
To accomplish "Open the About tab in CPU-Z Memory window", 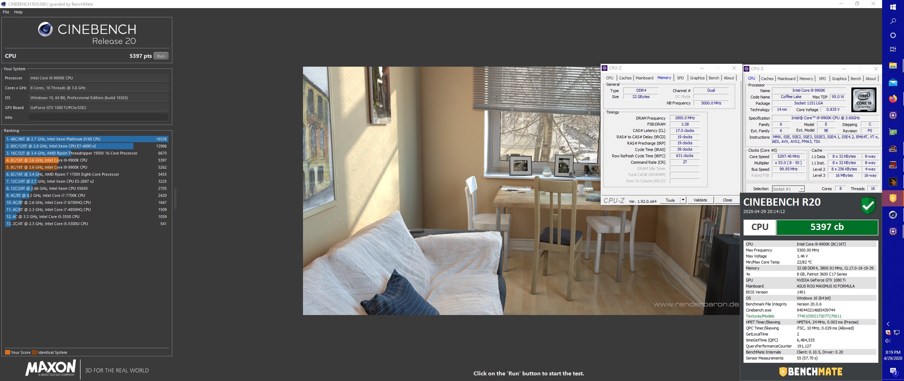I will 729,78.
